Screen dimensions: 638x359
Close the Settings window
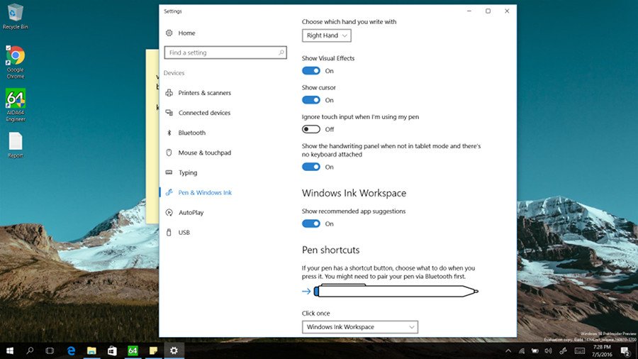pyautogui.click(x=507, y=11)
